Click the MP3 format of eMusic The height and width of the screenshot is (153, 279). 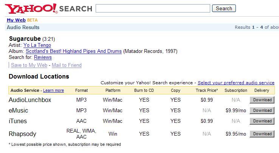[81, 110]
